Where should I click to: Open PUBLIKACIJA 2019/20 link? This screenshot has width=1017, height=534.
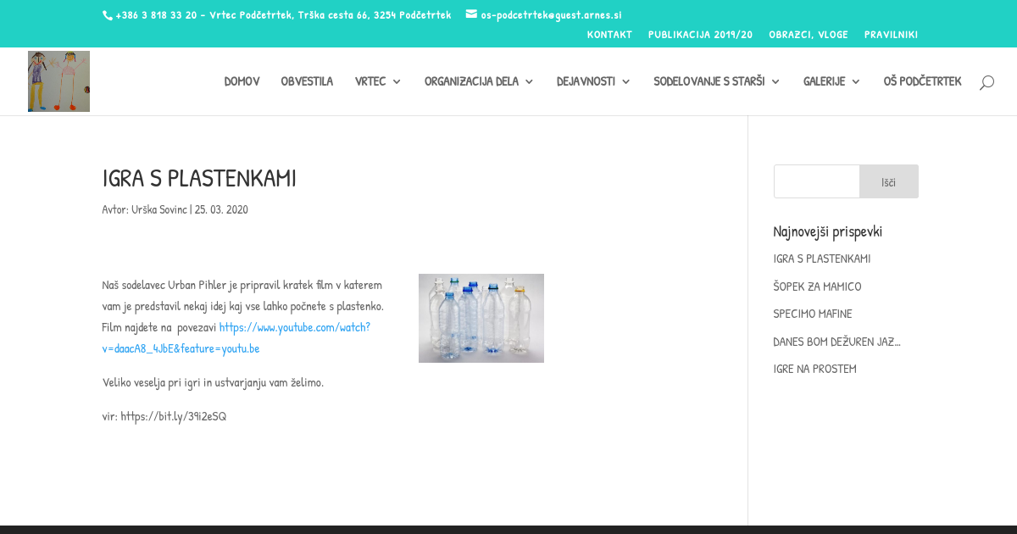click(700, 35)
